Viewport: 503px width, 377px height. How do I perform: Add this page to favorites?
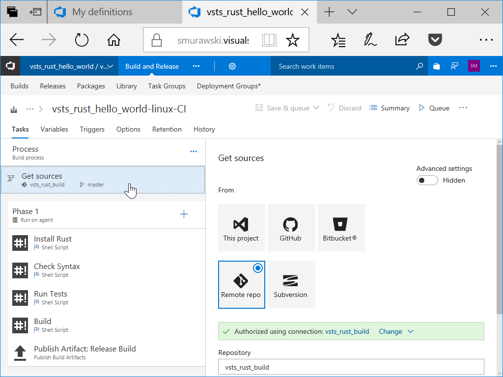tap(293, 40)
